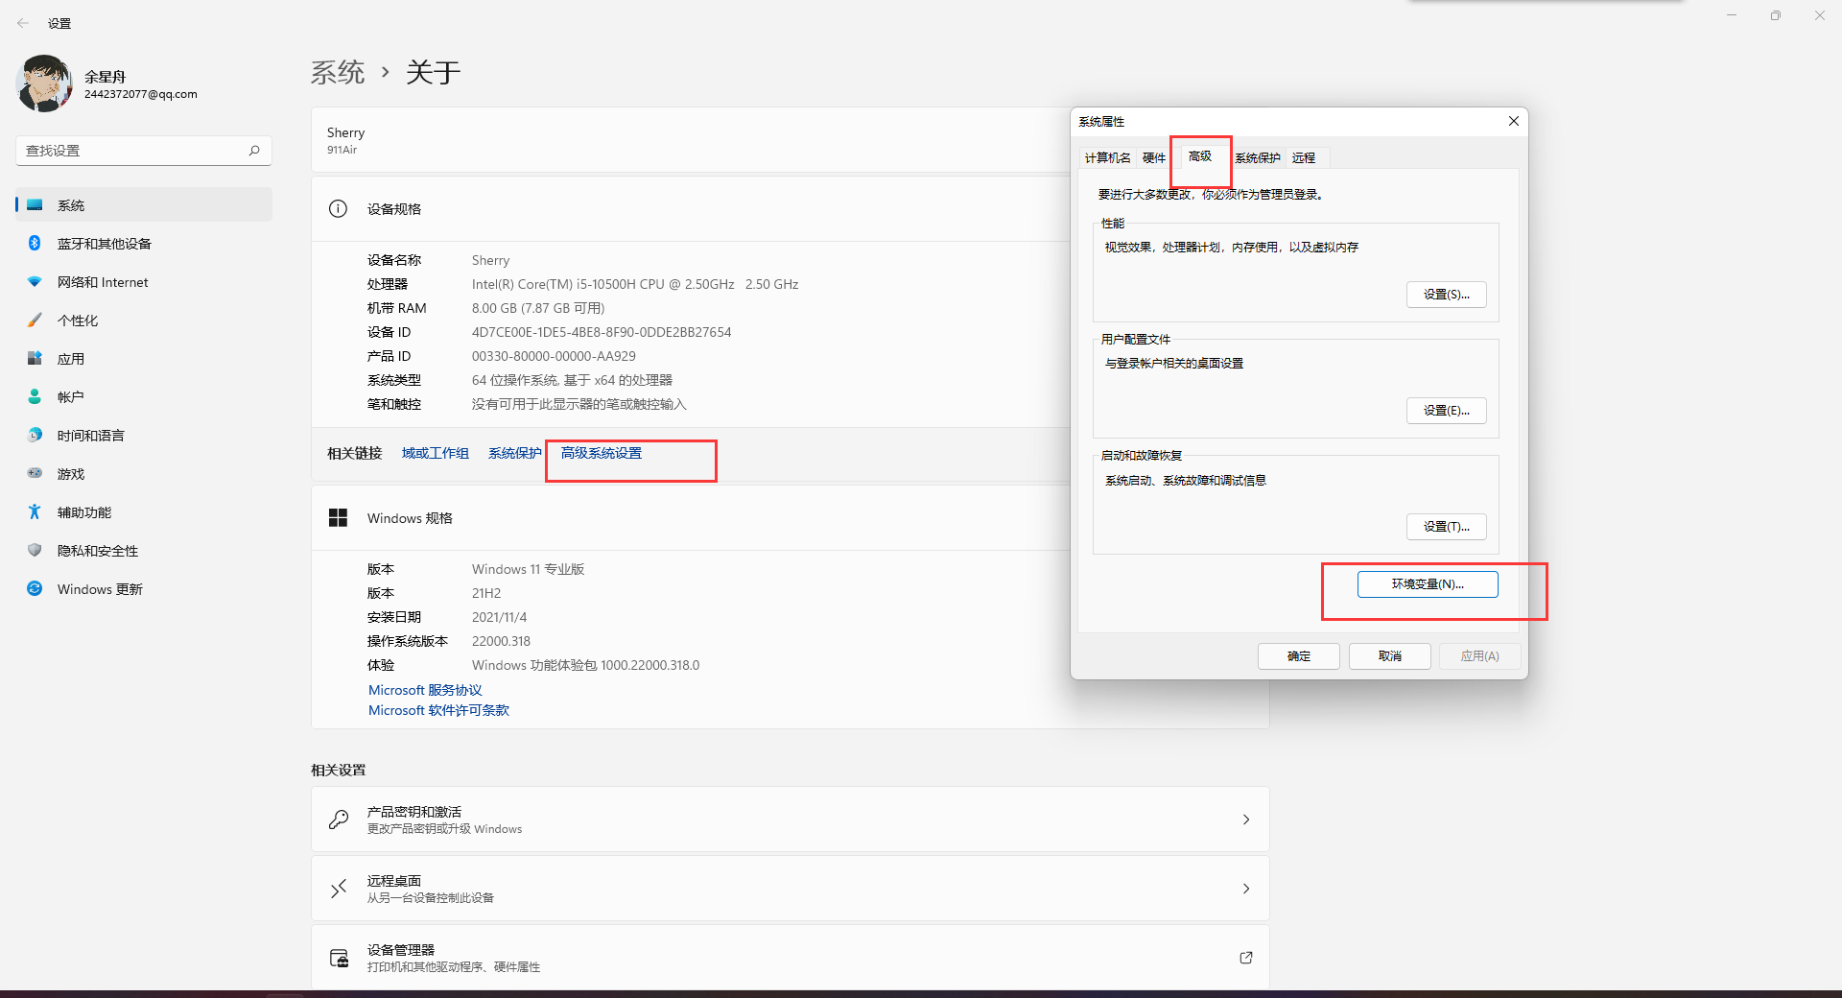Click the 操作系统版本 value 22000.318

[x=501, y=641]
